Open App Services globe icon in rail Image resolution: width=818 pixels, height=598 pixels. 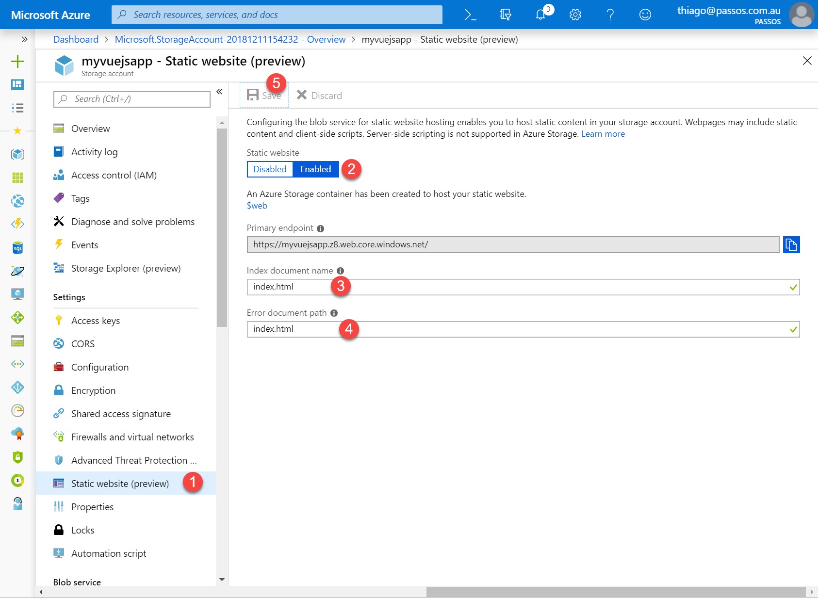[x=17, y=201]
